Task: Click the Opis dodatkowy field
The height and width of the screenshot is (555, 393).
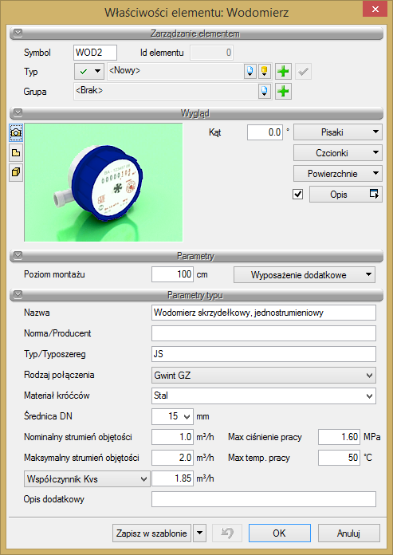Action: pyautogui.click(x=264, y=499)
